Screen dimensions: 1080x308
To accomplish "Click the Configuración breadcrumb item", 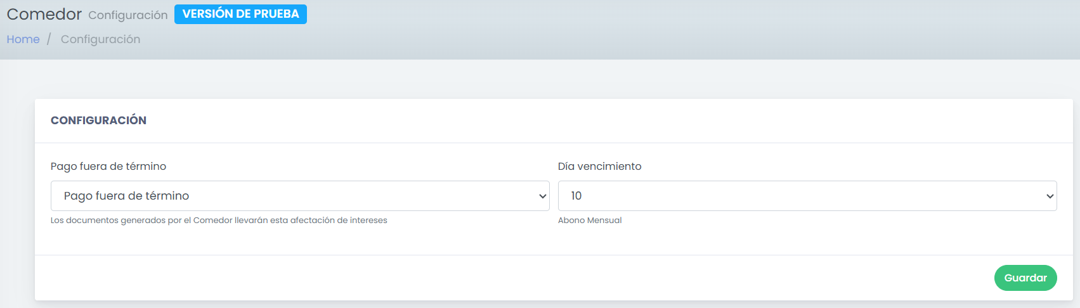I will pyautogui.click(x=100, y=39).
